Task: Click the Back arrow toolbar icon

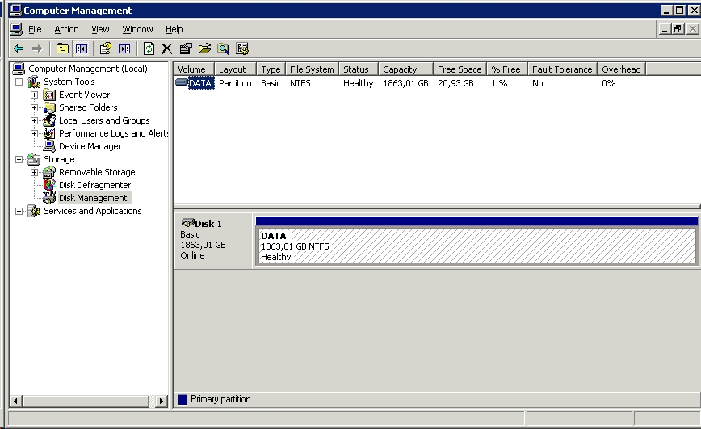Action: pos(18,48)
